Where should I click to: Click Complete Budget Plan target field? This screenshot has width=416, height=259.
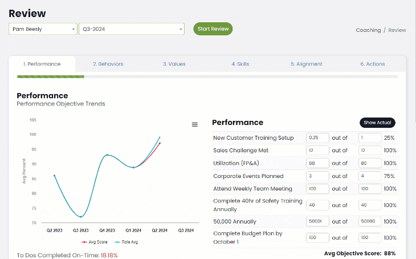[x=370, y=237]
